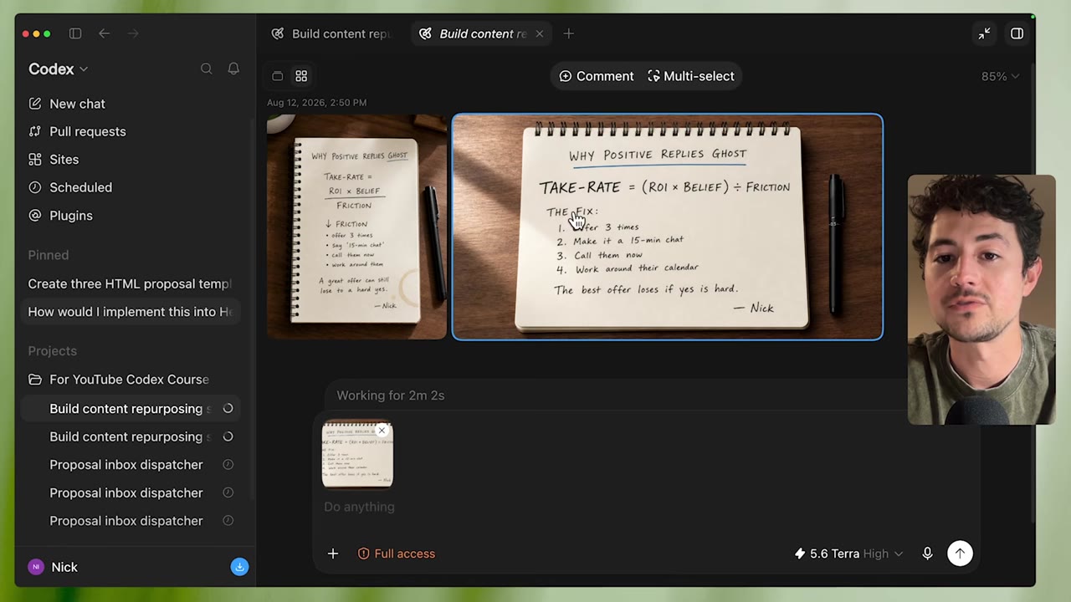Image resolution: width=1071 pixels, height=602 pixels.
Task: Close the active Build content tab
Action: pos(539,33)
